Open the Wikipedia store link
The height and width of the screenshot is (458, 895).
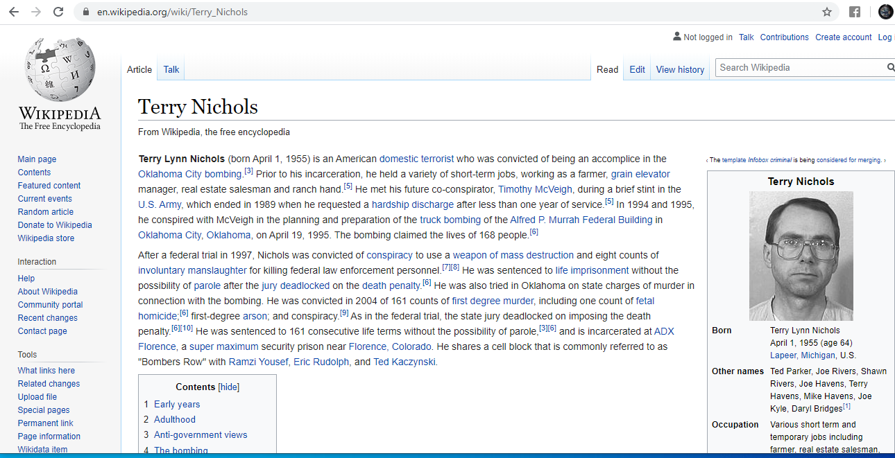(46, 238)
